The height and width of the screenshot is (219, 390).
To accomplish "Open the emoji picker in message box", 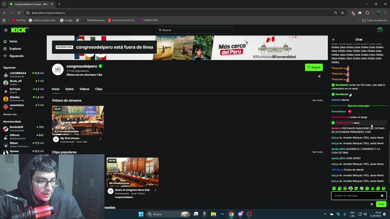I will tap(382, 196).
